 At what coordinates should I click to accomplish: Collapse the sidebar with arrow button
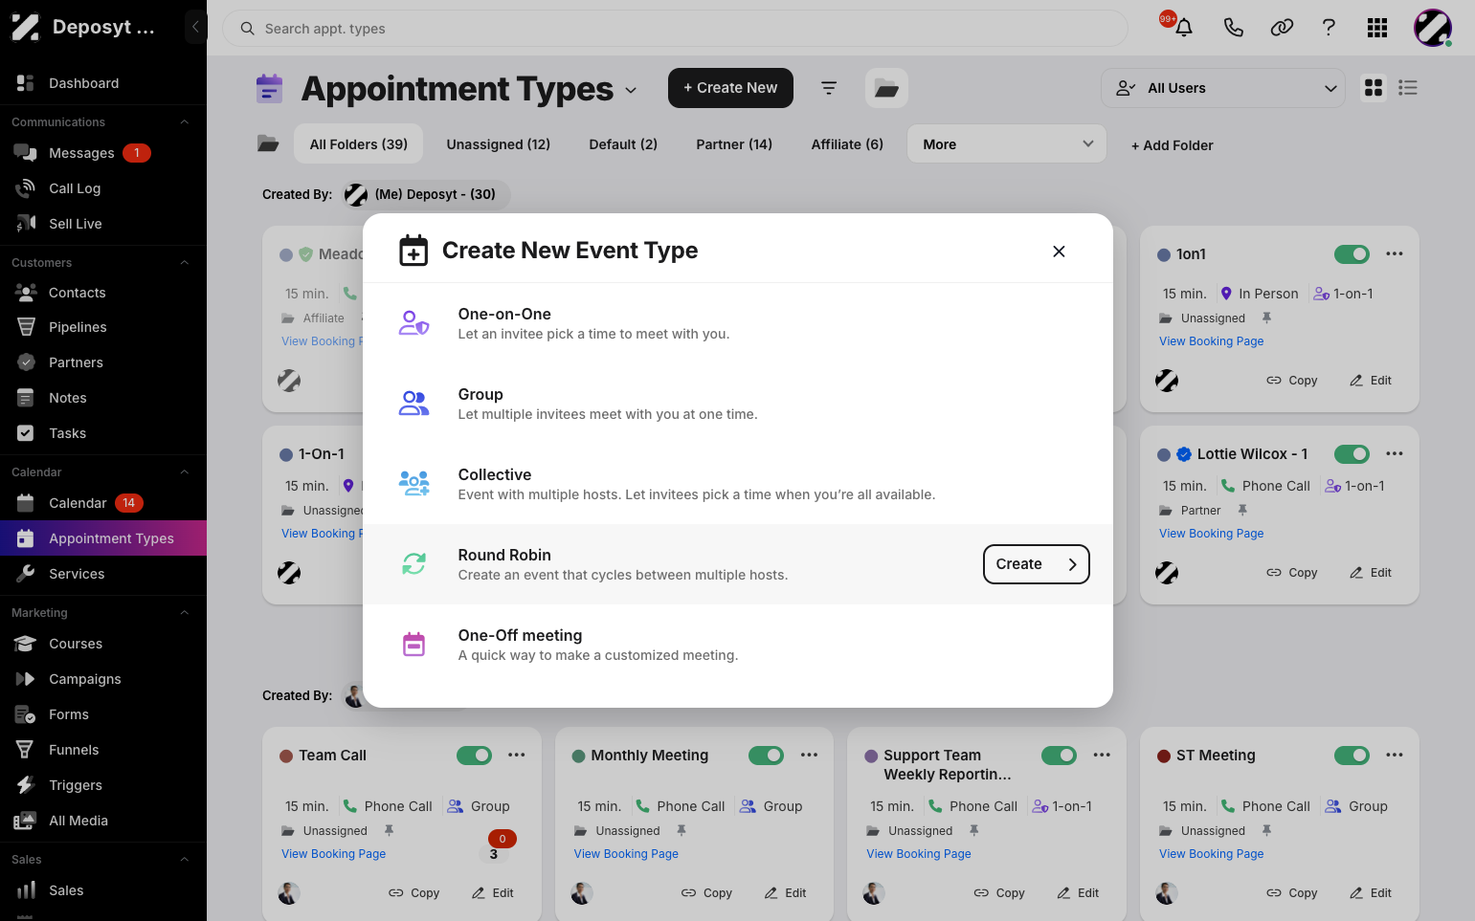195,27
